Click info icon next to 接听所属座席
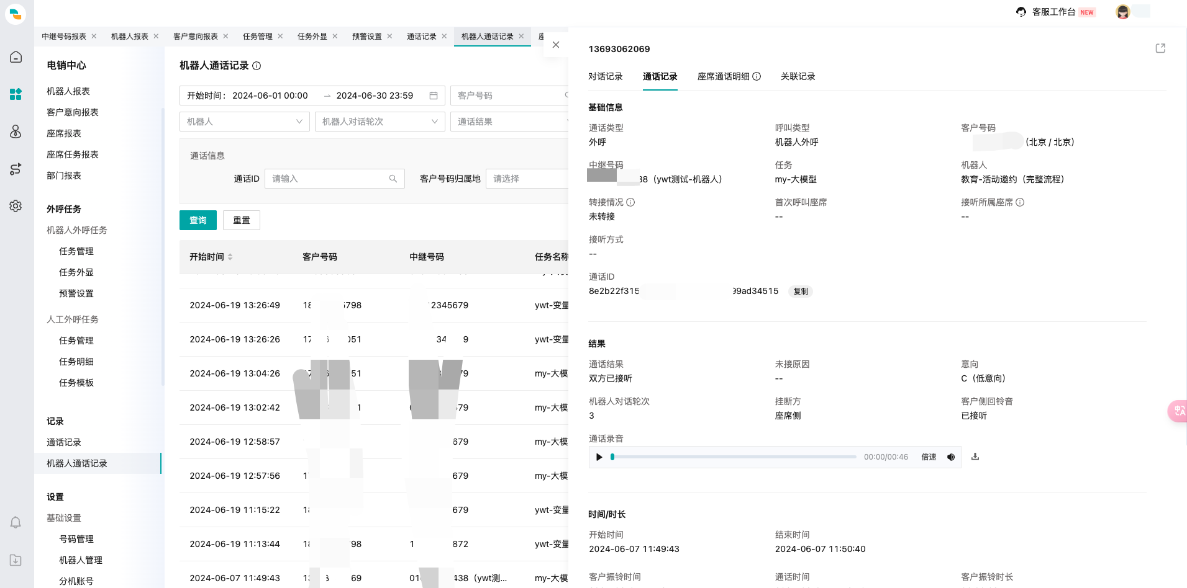1187x588 pixels. pyautogui.click(x=1020, y=202)
